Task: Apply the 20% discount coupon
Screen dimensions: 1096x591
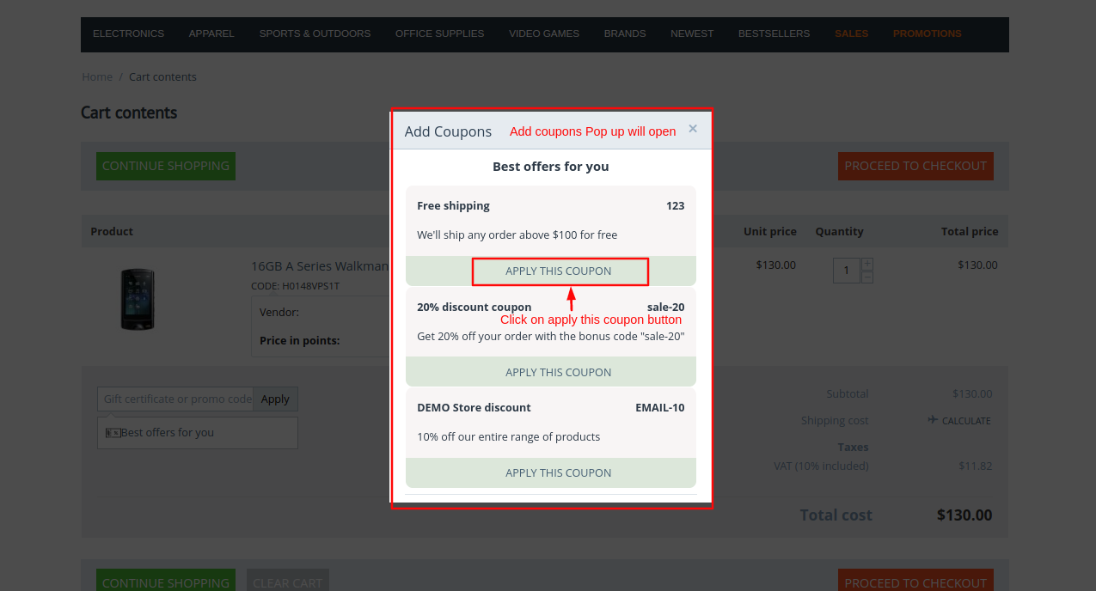Action: pos(559,372)
